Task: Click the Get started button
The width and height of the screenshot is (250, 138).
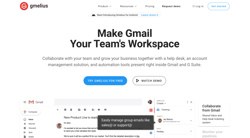Action: (219, 6)
